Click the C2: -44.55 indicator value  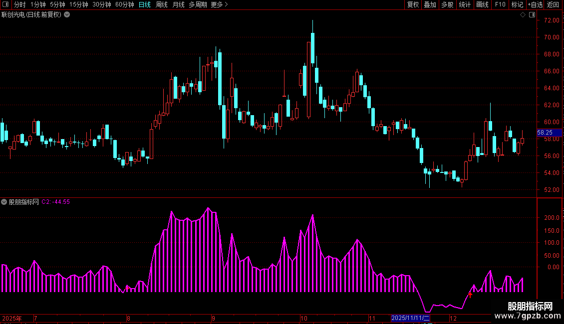56,202
